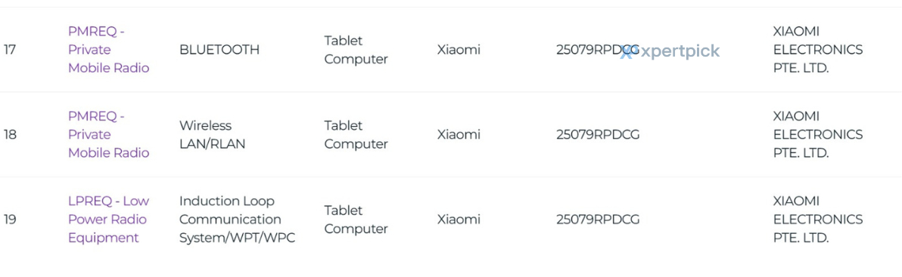Click Xiaomi brand in row 17

(x=459, y=50)
